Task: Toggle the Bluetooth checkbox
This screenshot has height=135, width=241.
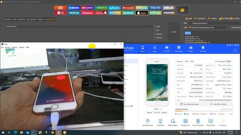Action: [x=155, y=34]
